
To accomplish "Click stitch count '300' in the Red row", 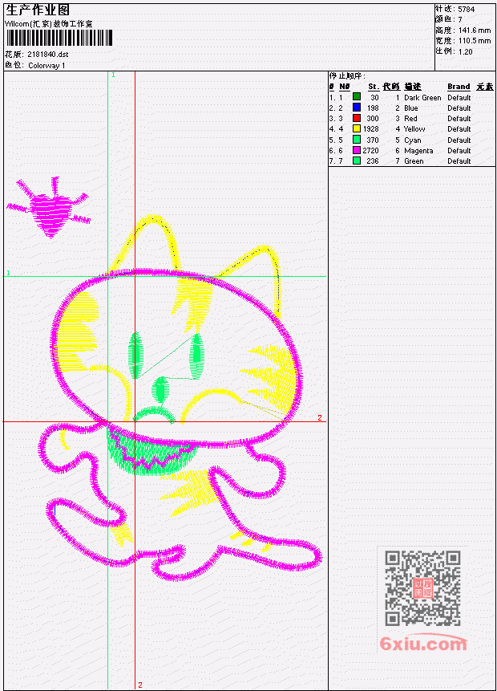I will [373, 119].
